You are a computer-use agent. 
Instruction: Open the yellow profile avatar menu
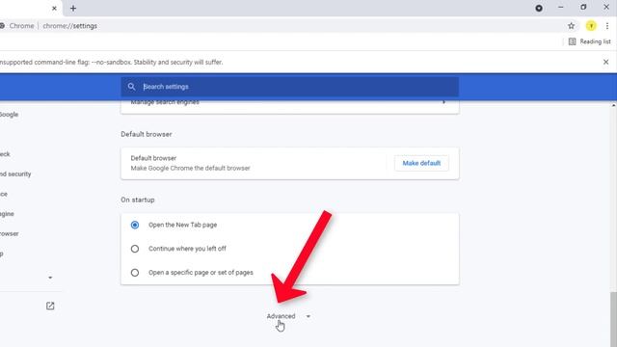tap(591, 26)
